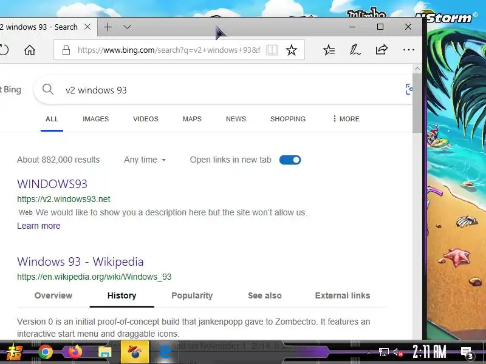Click the highlighted game app taskbar icon

coord(135,352)
